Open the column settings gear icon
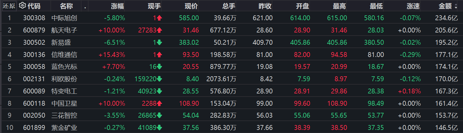The width and height of the screenshot is (463, 133). click(22, 6)
